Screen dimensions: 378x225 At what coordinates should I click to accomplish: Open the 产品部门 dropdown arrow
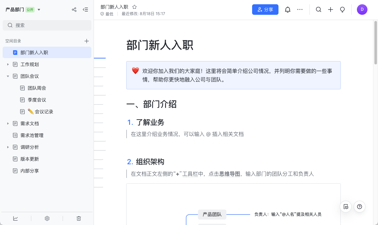coord(39,10)
